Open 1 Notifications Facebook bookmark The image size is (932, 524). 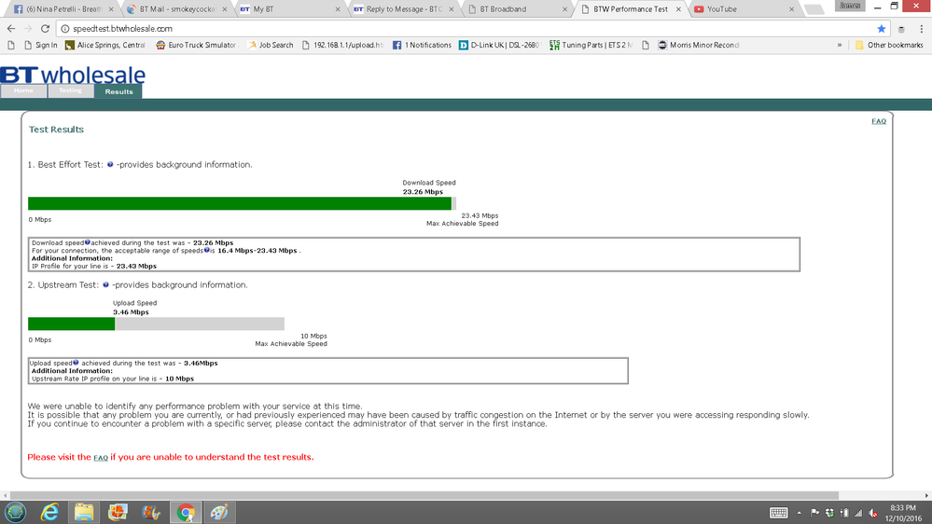(422, 45)
